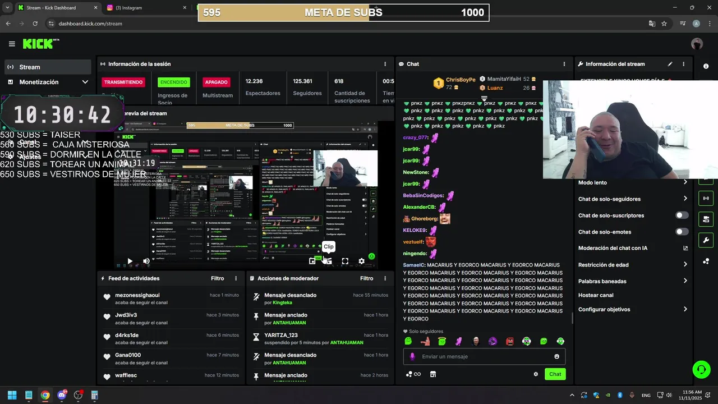
Task: Click the camera layout icon in right rail
Action: pyautogui.click(x=706, y=219)
